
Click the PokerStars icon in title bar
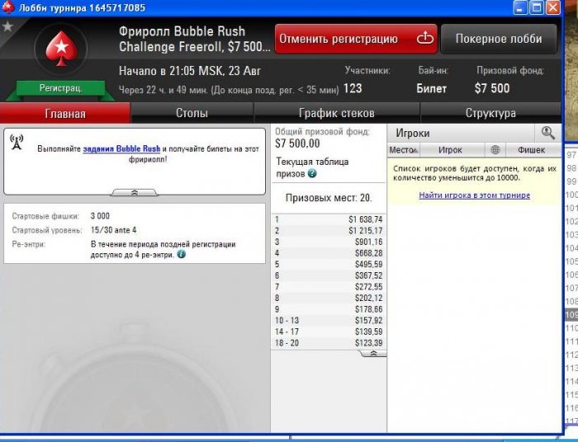click(8, 7)
